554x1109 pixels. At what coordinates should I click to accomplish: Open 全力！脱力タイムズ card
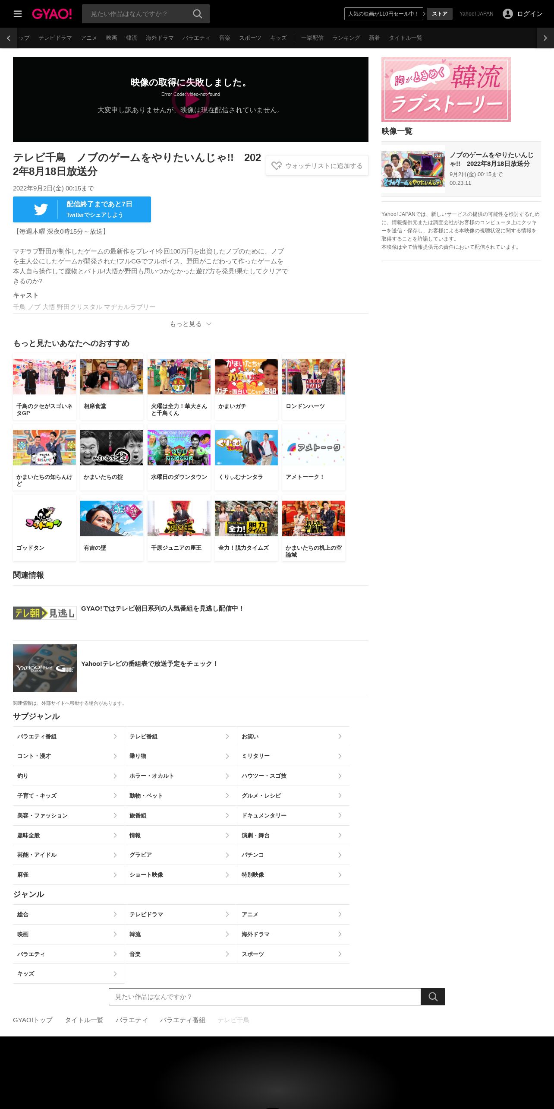[246, 528]
